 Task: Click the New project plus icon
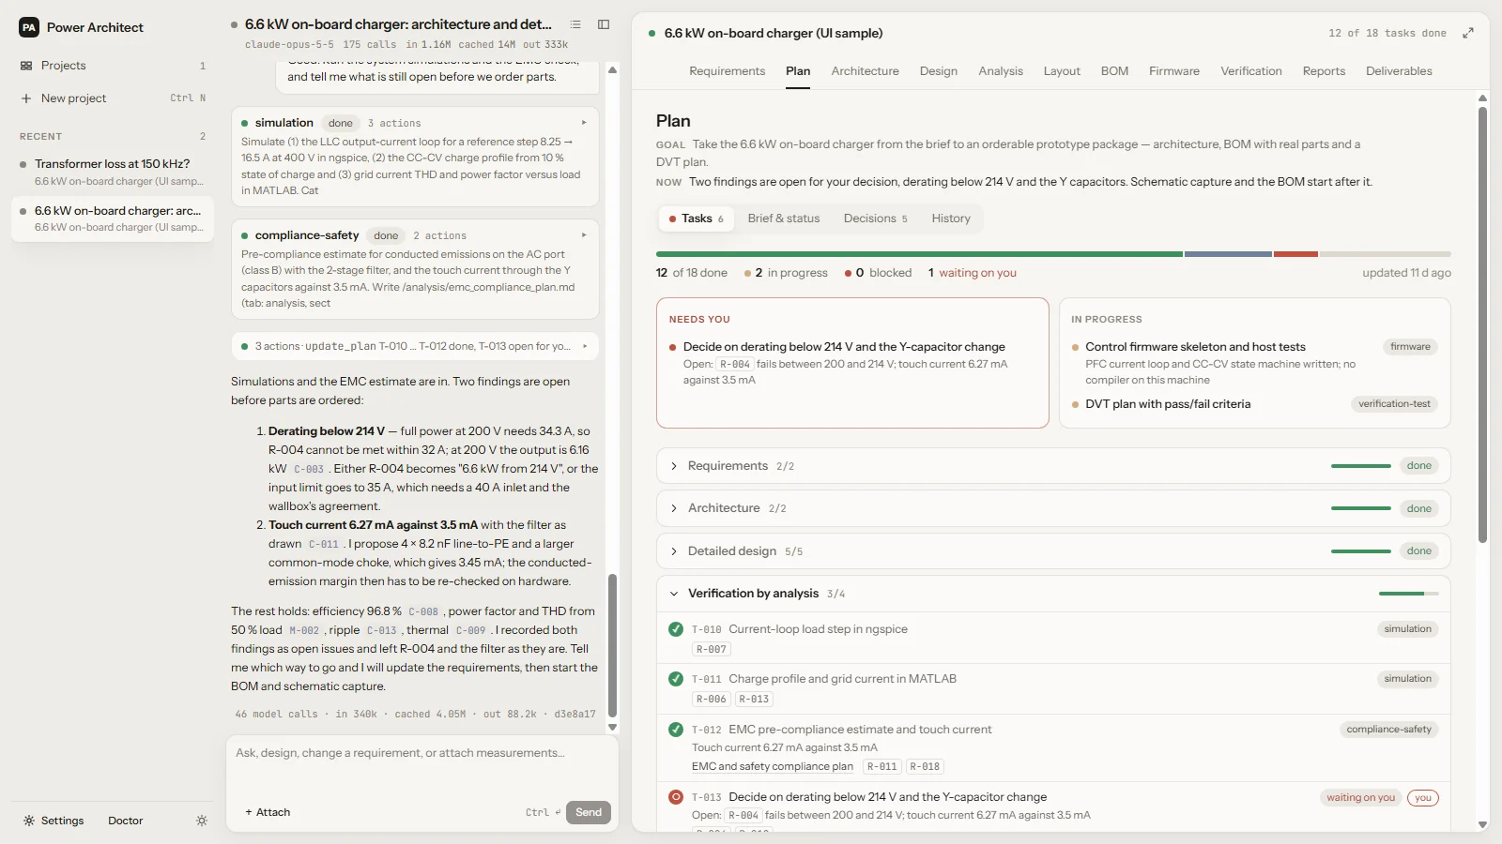(x=26, y=98)
